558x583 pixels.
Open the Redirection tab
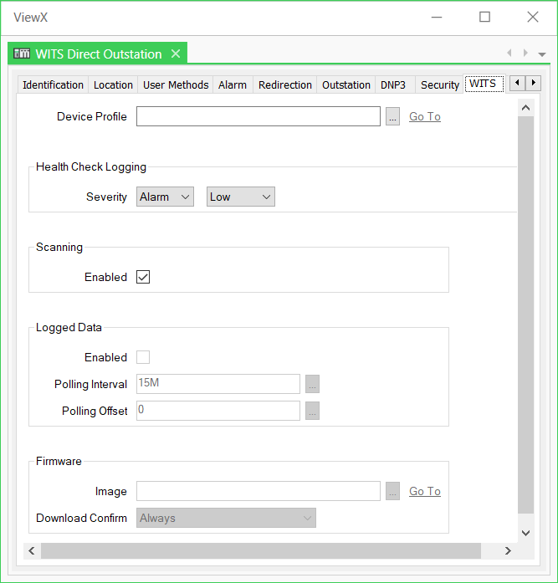[x=284, y=84]
